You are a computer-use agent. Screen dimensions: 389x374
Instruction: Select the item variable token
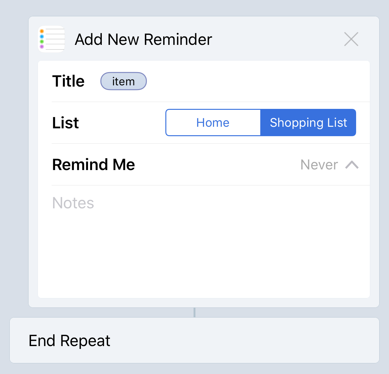(123, 81)
